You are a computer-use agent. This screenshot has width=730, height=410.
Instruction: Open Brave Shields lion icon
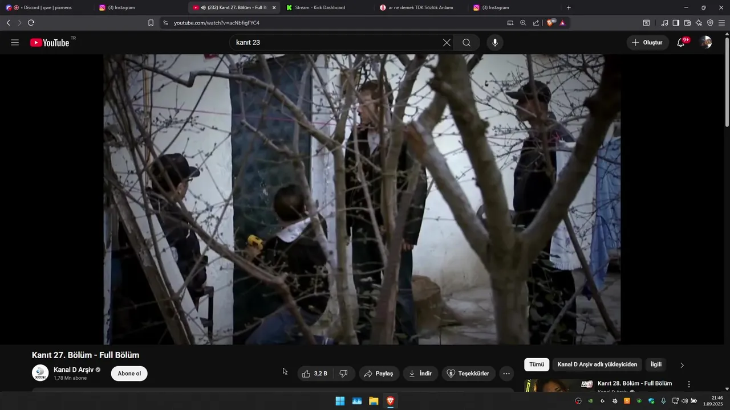point(550,23)
